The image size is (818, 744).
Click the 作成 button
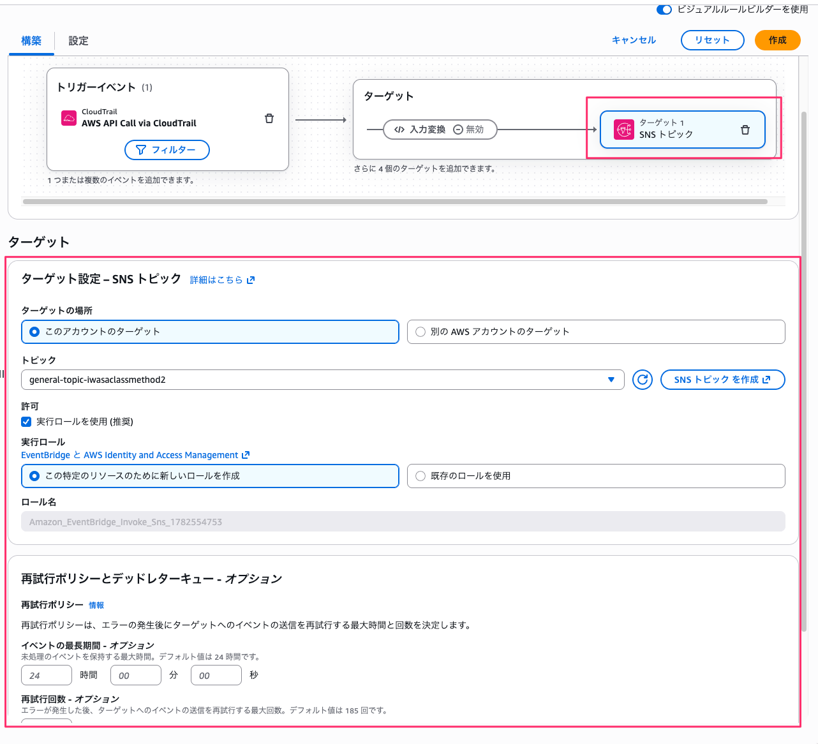[x=777, y=40]
